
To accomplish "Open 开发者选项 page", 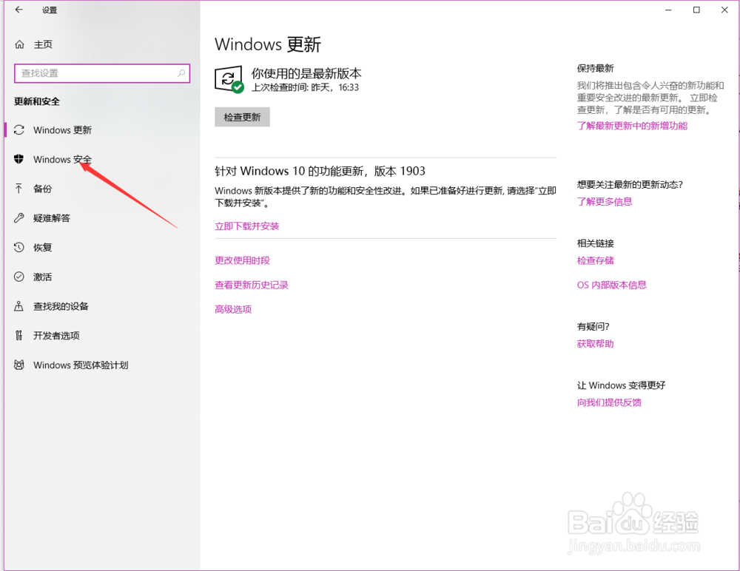I will (x=102, y=336).
